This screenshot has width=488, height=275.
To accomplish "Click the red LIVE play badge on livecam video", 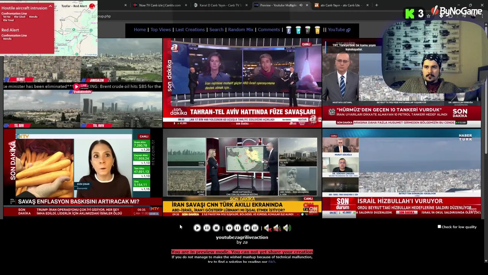I will point(80,86).
